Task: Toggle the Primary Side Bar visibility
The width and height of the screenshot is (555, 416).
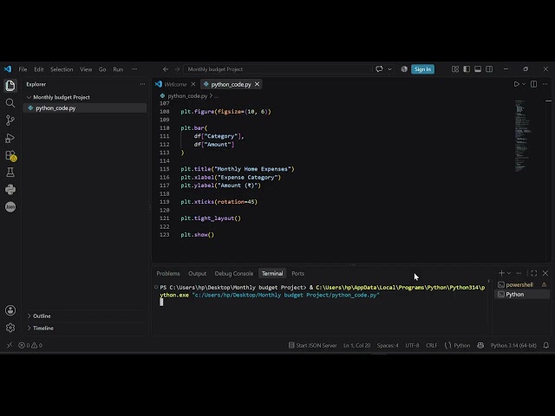Action: click(x=467, y=69)
